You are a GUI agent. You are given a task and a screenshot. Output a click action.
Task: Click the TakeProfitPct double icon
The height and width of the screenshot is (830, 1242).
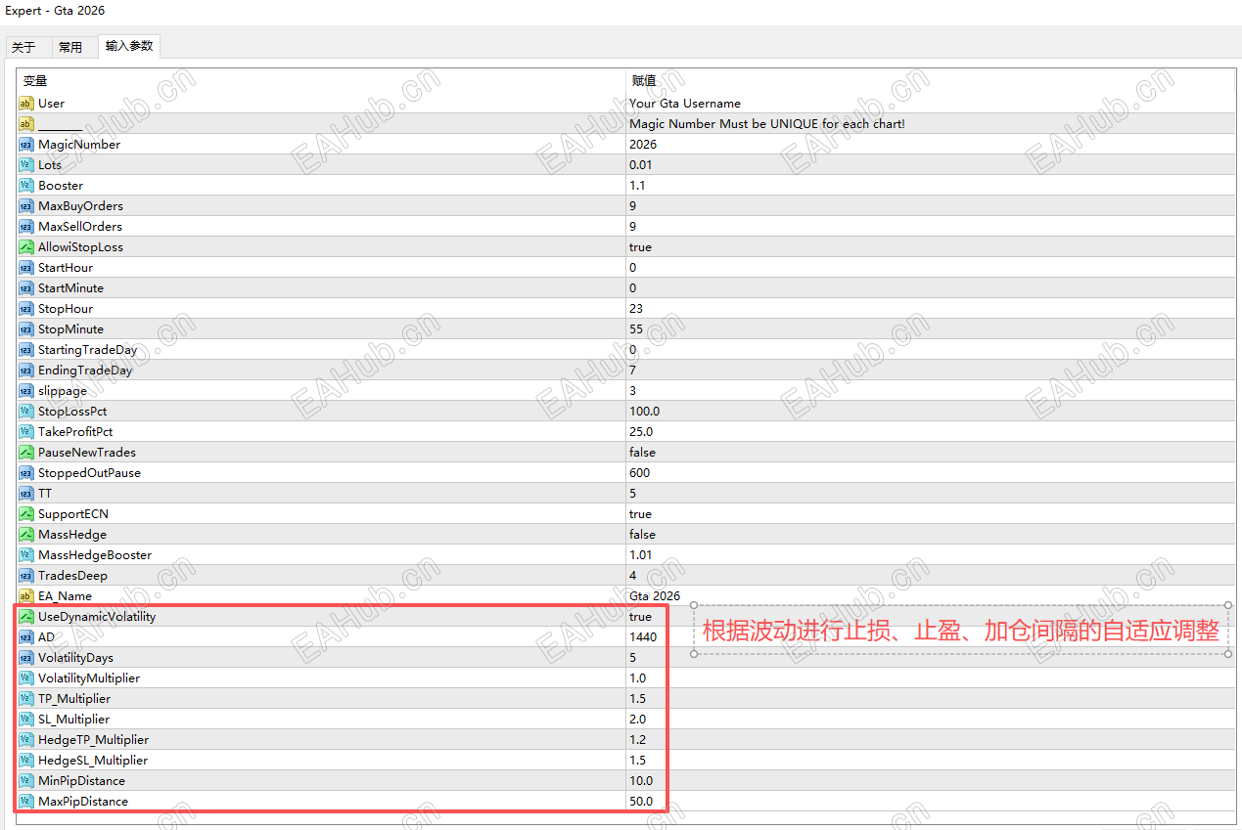click(26, 432)
